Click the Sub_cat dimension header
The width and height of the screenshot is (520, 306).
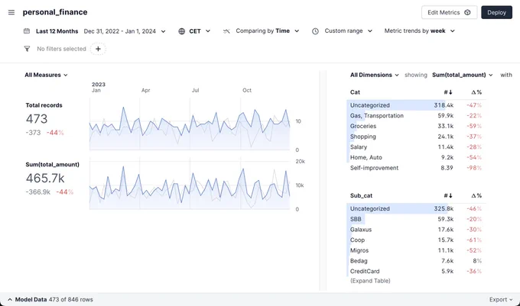click(361, 196)
